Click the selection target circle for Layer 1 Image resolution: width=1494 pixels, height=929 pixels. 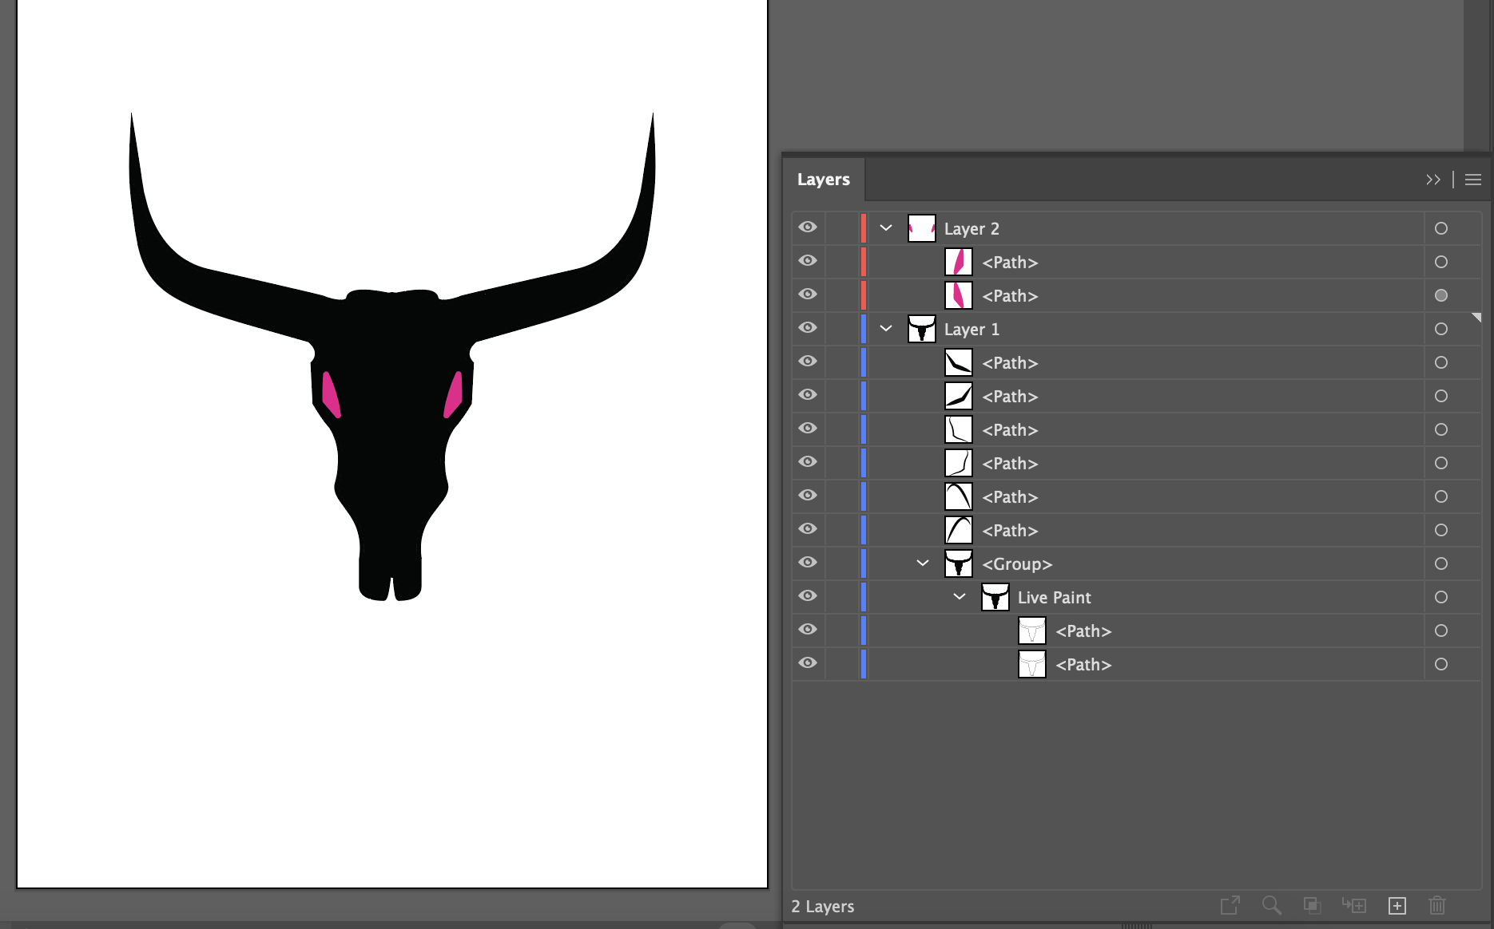tap(1441, 329)
